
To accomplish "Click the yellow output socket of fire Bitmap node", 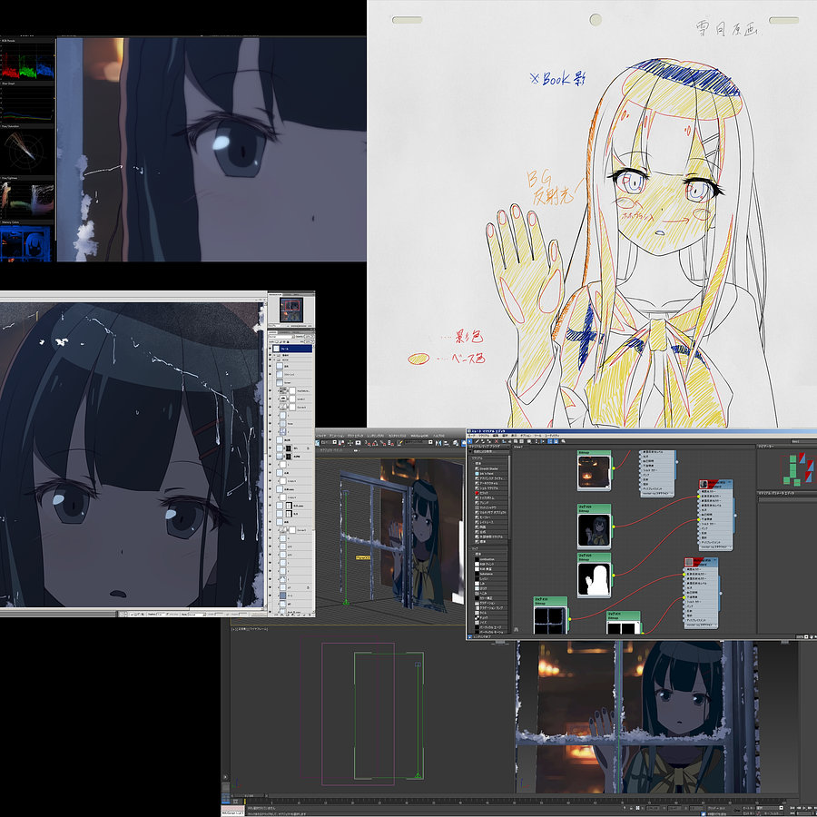I will (613, 469).
